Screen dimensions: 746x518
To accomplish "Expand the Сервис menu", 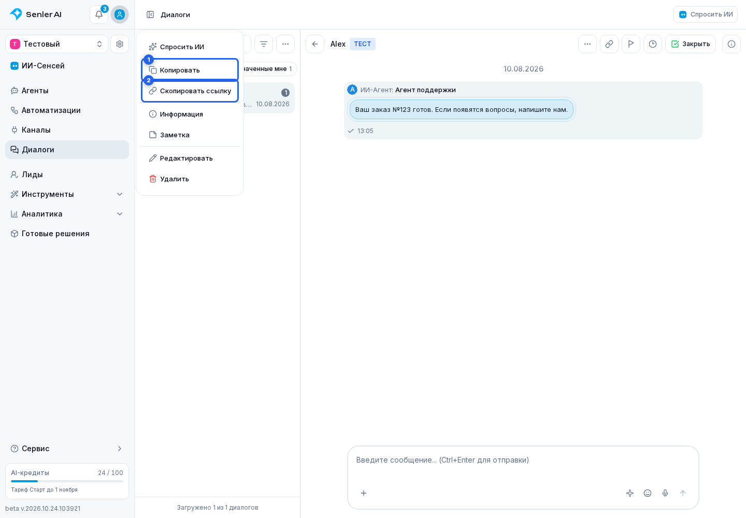I will coord(67,449).
